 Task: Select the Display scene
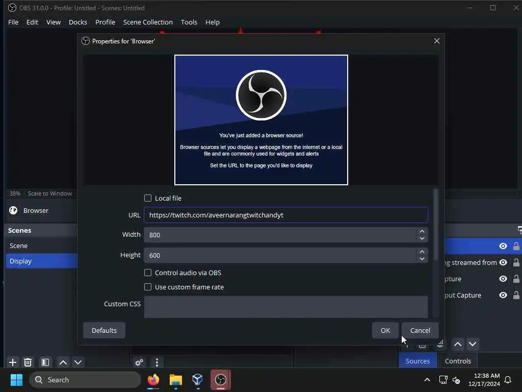[x=42, y=261]
